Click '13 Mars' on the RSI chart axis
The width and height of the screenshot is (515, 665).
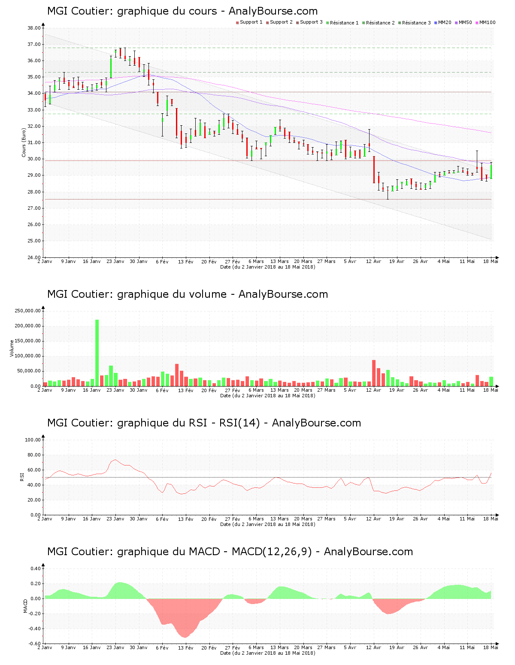pos(279,519)
